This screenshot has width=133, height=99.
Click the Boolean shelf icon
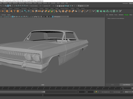tap(46, 11)
